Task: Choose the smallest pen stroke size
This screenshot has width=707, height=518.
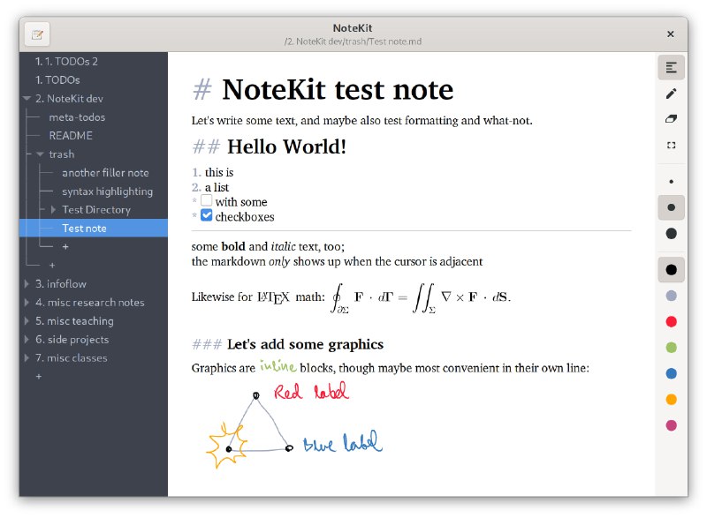Action: [x=671, y=182]
